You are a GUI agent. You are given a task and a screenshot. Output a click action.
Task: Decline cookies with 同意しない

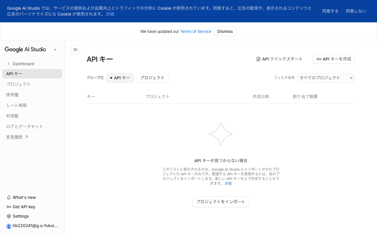[356, 11]
